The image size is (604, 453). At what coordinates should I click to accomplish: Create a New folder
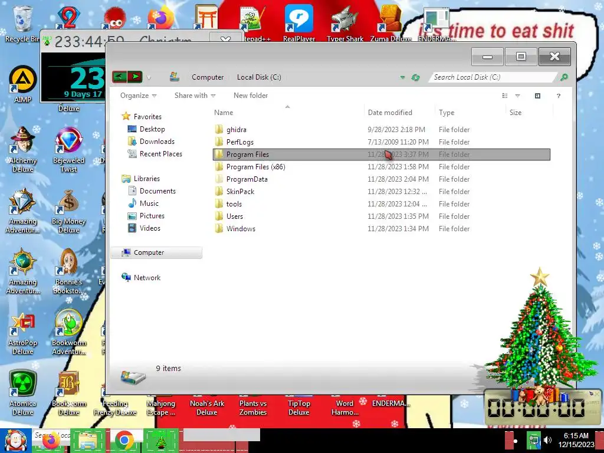pos(250,96)
